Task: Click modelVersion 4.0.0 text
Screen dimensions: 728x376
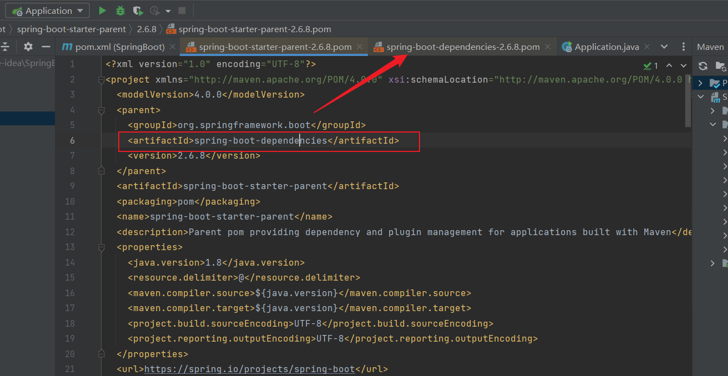Action: (x=211, y=95)
